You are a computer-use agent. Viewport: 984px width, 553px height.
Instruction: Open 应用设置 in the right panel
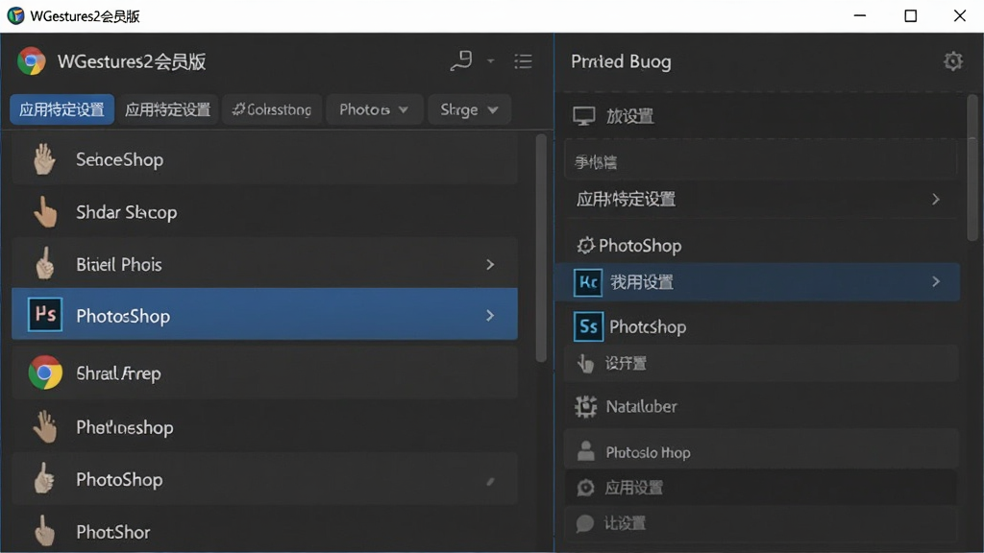pos(761,487)
